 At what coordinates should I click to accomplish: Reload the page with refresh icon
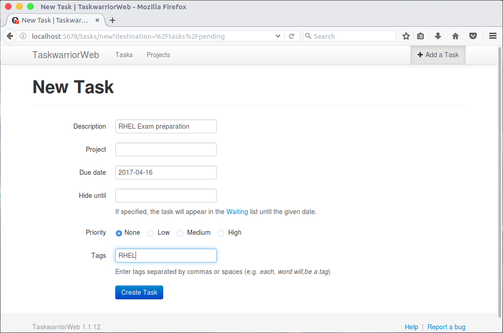click(291, 36)
